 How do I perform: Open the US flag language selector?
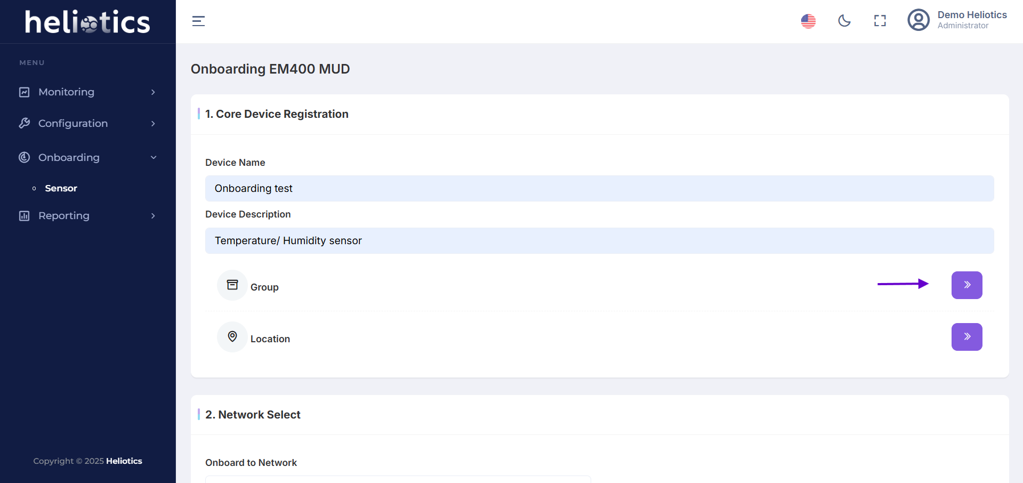(808, 21)
